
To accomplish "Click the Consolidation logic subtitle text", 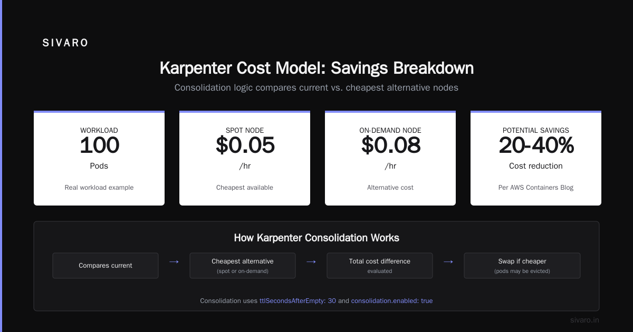I will [316, 87].
